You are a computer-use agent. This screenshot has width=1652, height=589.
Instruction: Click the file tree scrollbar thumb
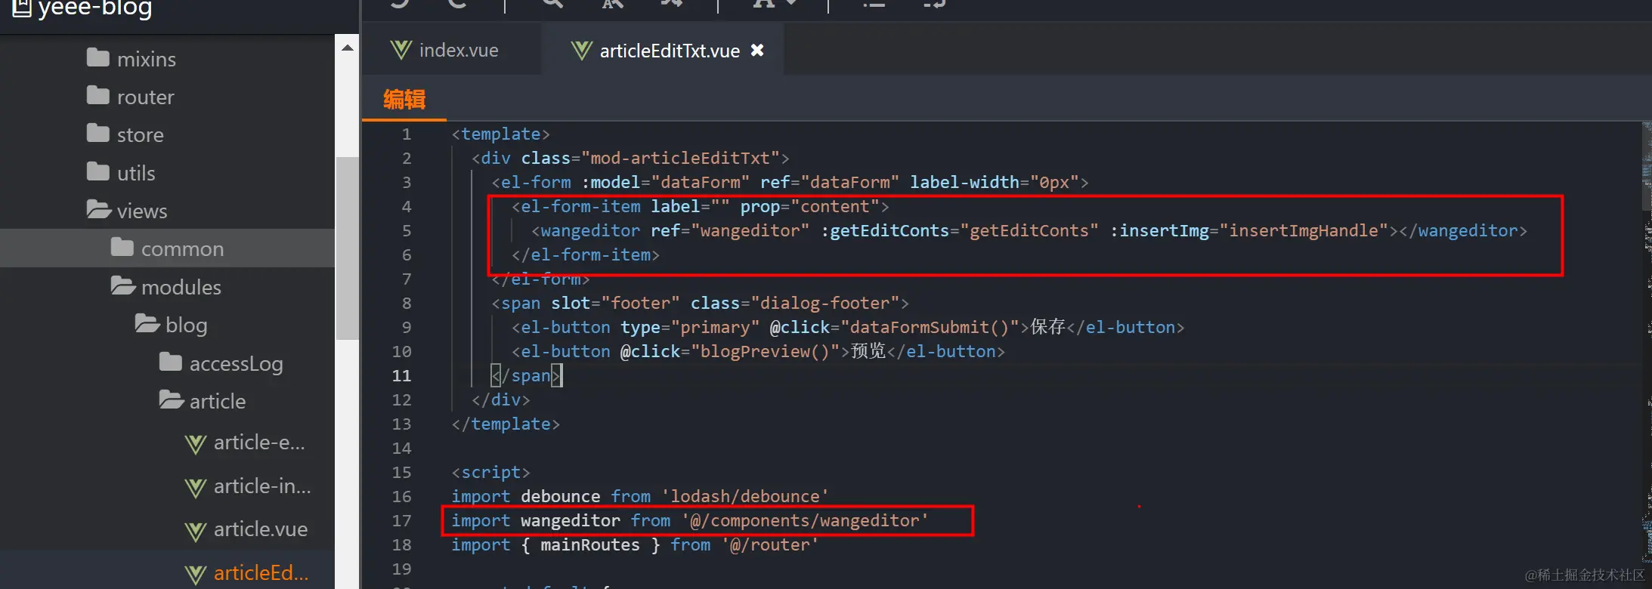(x=347, y=248)
